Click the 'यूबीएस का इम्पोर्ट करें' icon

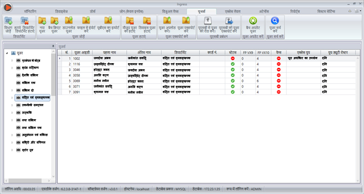tap(108, 20)
